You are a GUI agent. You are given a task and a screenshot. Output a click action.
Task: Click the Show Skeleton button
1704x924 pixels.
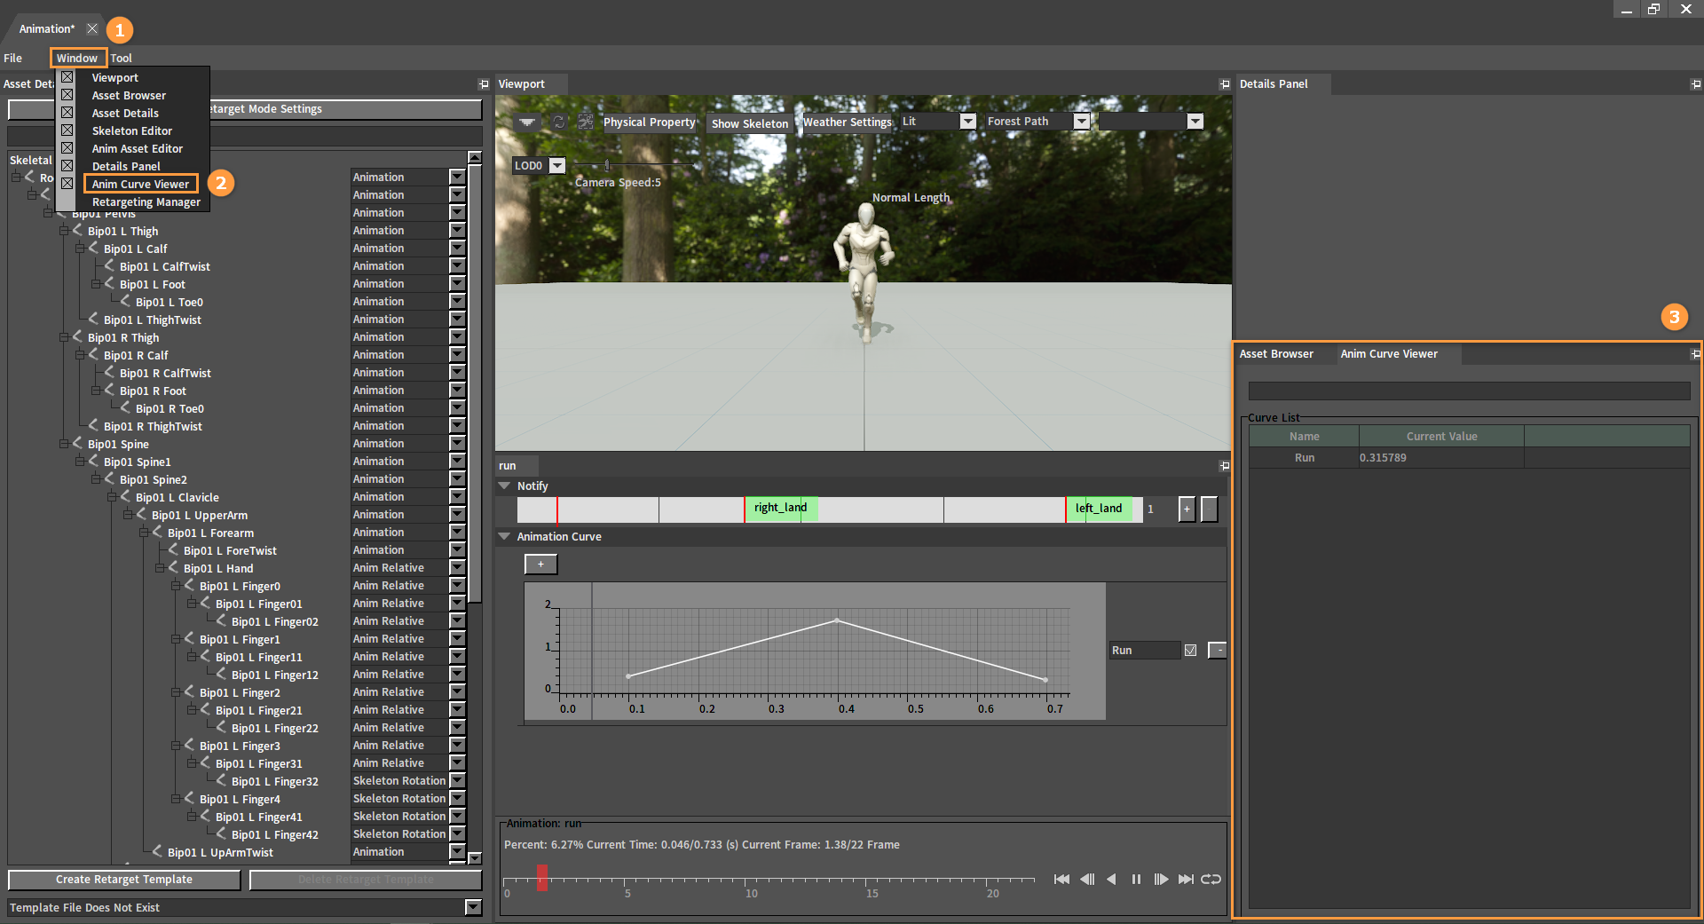(749, 123)
